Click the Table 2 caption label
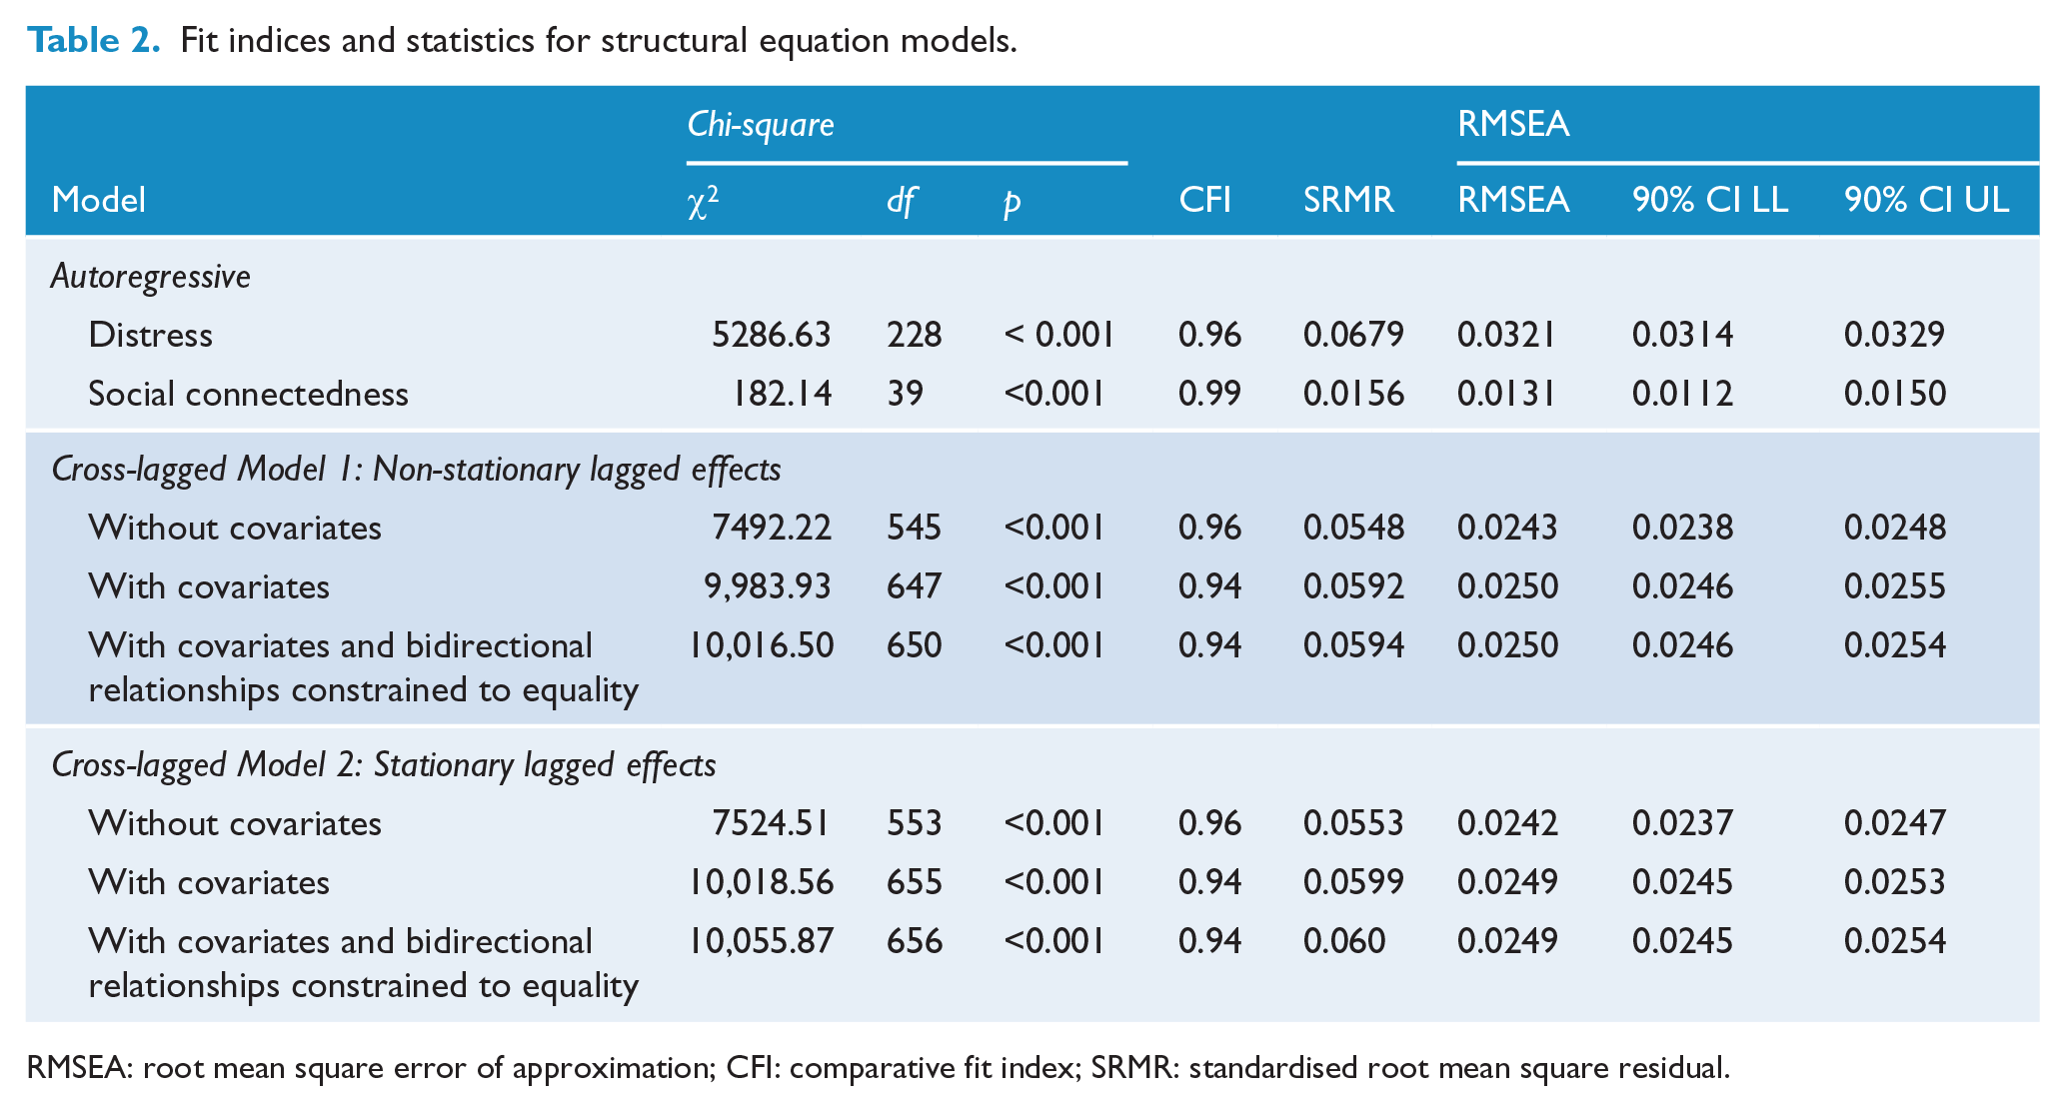2065x1111 pixels. coord(93,40)
